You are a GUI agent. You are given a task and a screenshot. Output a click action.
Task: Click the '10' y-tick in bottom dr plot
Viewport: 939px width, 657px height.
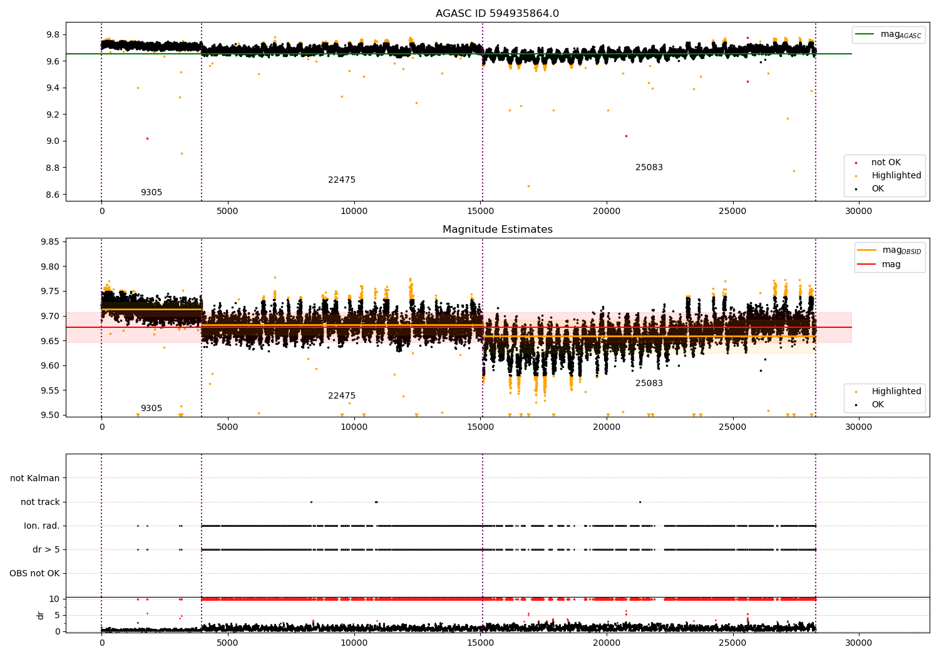[54, 599]
